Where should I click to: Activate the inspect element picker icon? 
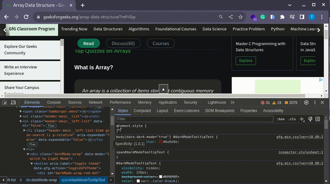(x=5, y=102)
